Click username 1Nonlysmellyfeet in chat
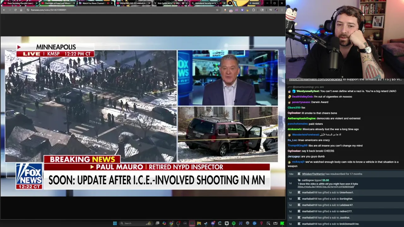Image resolution: width=404 pixels, height=227 pixels. pos(308,91)
